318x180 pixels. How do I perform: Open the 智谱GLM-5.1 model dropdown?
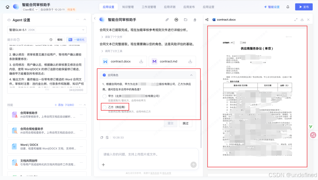point(47,30)
